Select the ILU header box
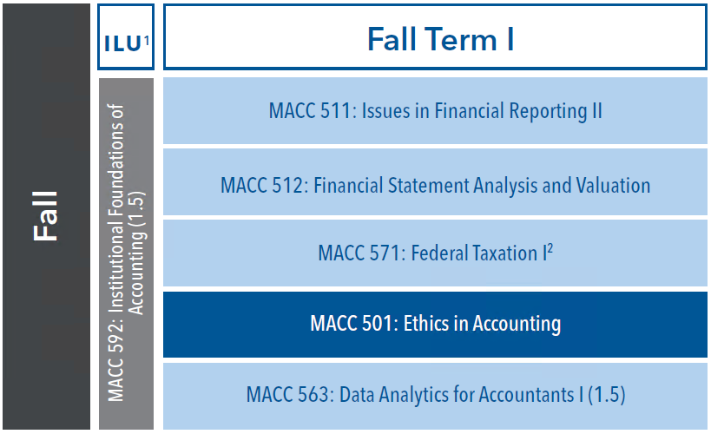The image size is (711, 434). tap(126, 36)
